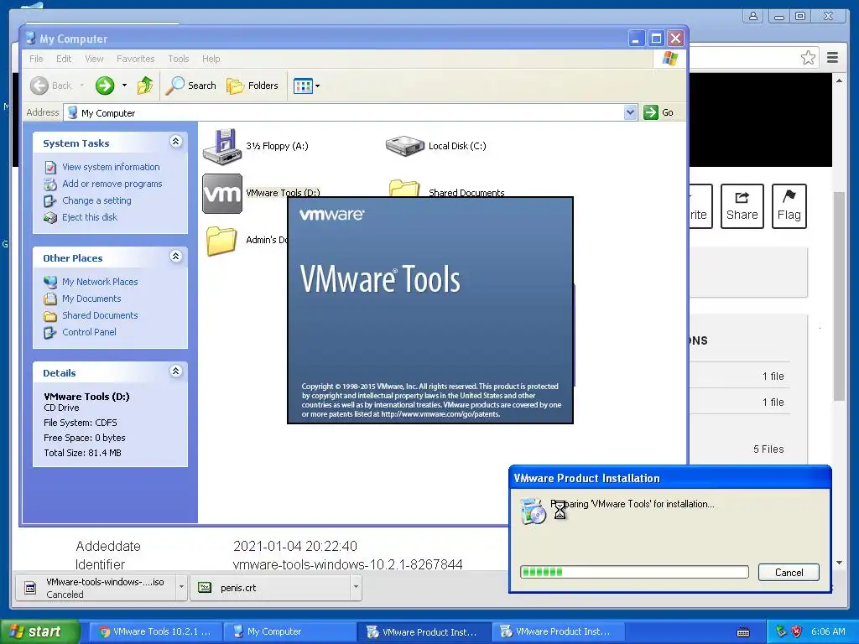The height and width of the screenshot is (644, 859).
Task: Open dropdown for VMware-tools-windows iso download
Action: coord(181,587)
